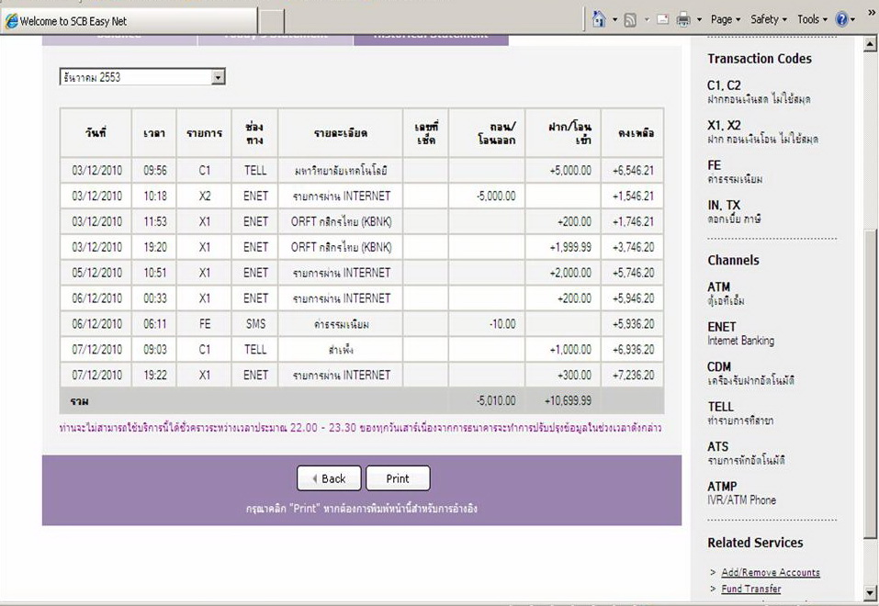Screen dimensions: 879x606
Task: Select the Welcome to SCB Easy Net tab
Action: (129, 21)
